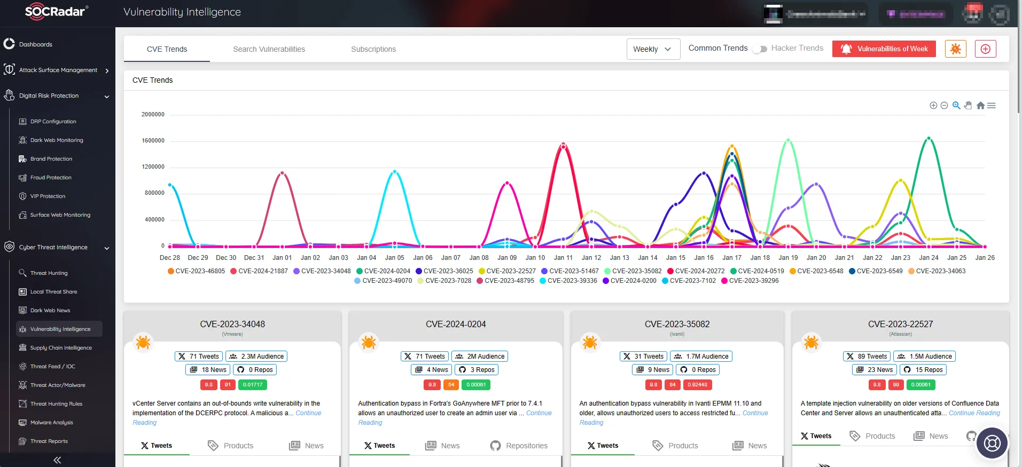Open the Weekly period dropdown
Image resolution: width=1022 pixels, height=467 pixels.
[653, 49]
